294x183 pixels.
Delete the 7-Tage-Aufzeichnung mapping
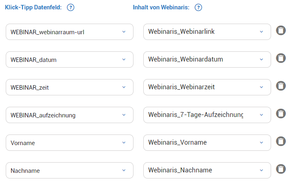280,114
